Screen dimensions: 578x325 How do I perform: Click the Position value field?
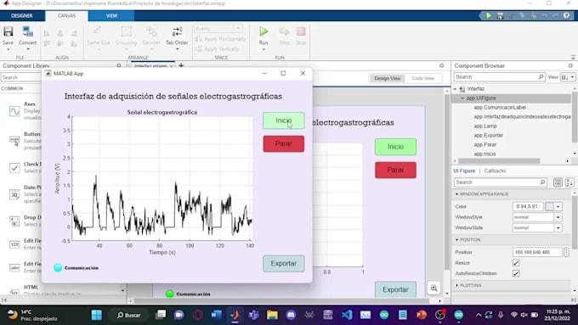(537, 252)
